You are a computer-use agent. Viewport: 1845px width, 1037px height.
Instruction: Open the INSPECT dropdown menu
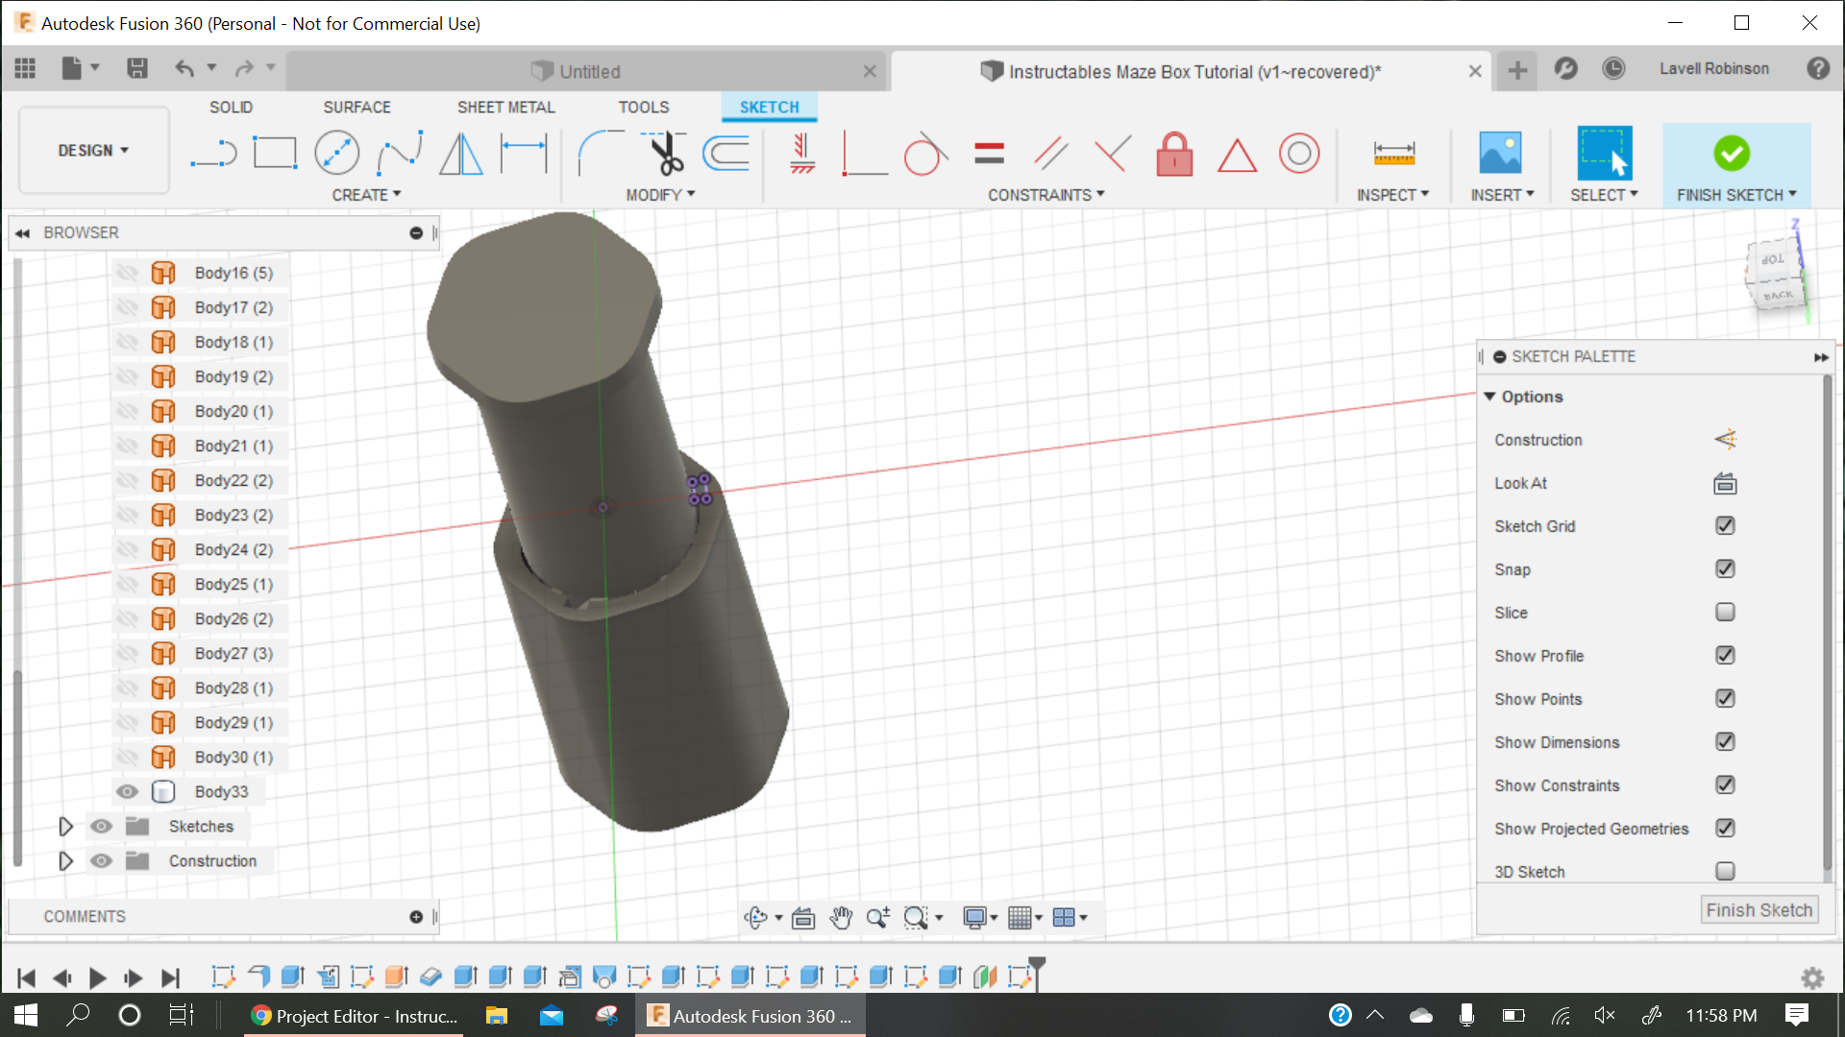coord(1392,195)
